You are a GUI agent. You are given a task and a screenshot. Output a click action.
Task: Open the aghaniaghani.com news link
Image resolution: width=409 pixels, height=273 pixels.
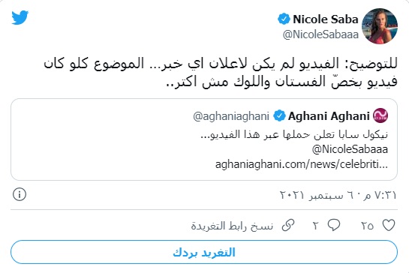tap(302, 164)
